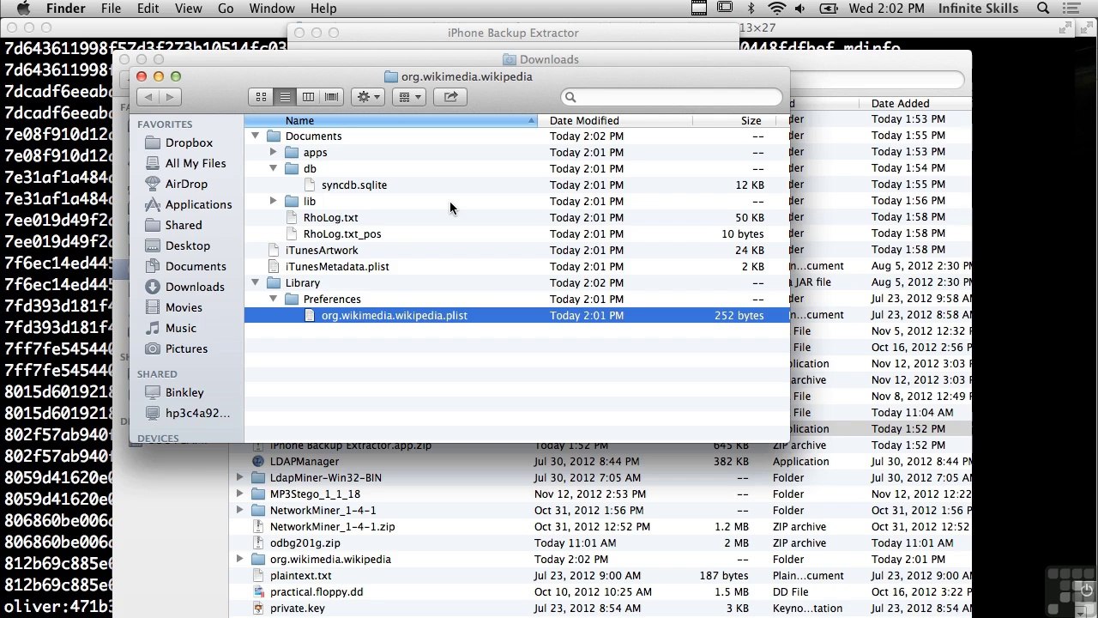Click the Finder search field
The height and width of the screenshot is (618, 1098).
pyautogui.click(x=673, y=97)
